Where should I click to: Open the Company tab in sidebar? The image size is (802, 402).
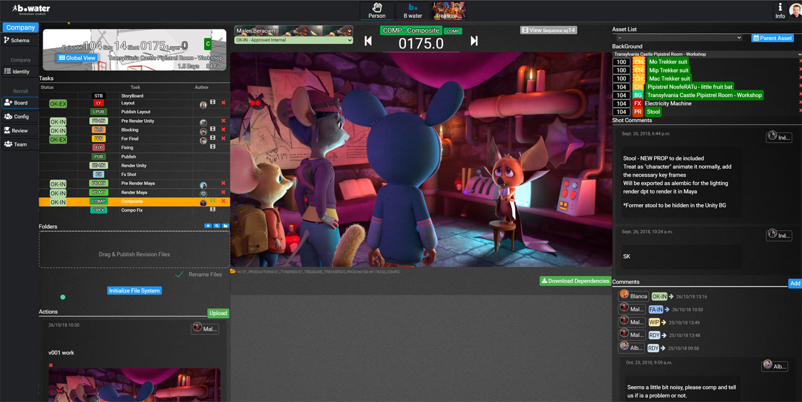(21, 28)
